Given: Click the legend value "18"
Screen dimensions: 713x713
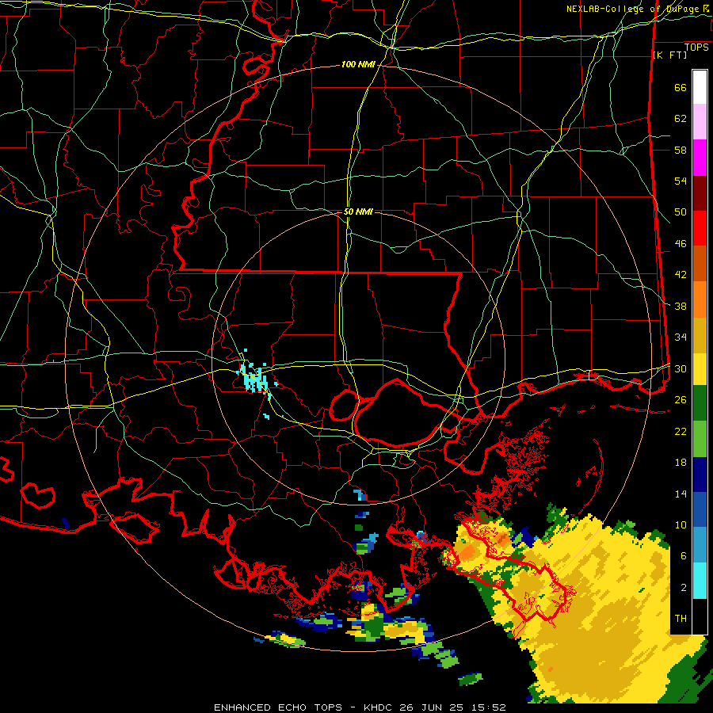Looking at the screenshot, I should pos(681,463).
